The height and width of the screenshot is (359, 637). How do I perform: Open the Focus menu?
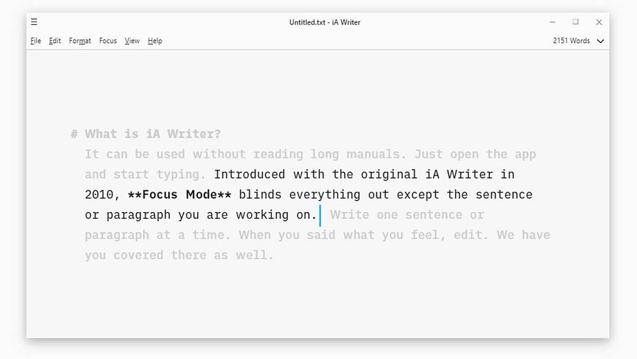click(108, 41)
